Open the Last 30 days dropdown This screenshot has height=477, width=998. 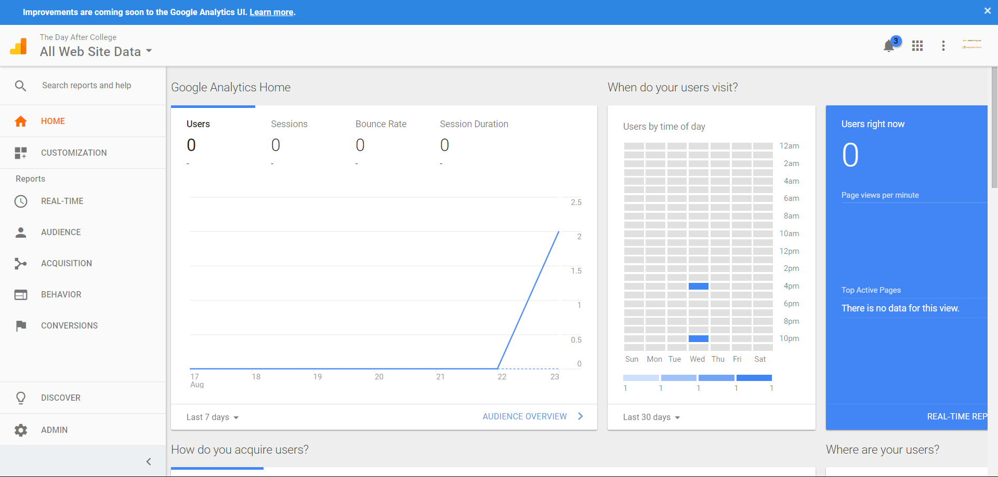pos(651,417)
